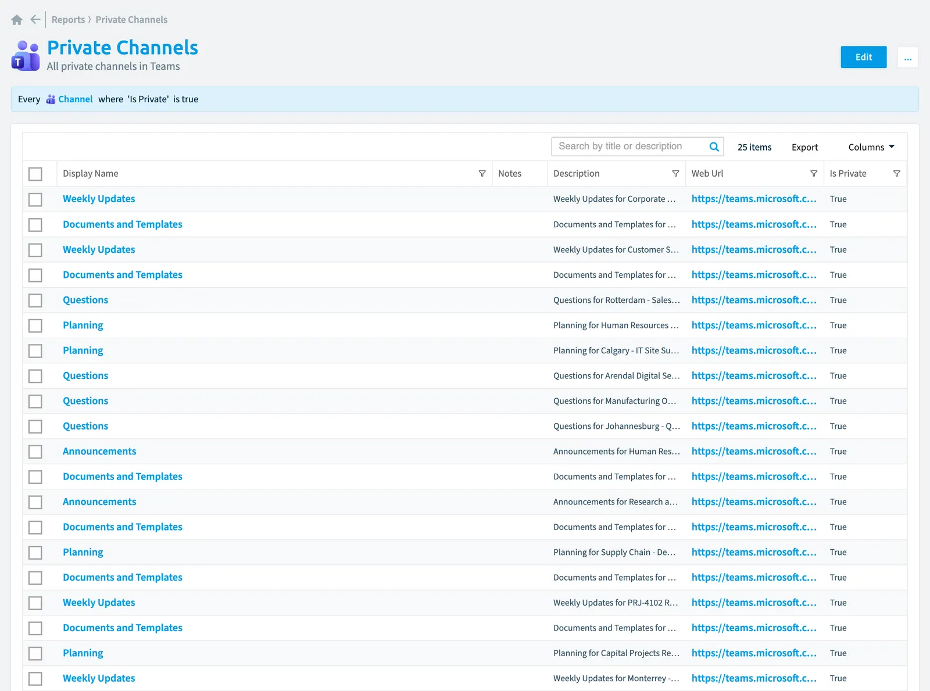The width and height of the screenshot is (930, 691).
Task: Click the '25 items' count label
Action: pos(754,148)
